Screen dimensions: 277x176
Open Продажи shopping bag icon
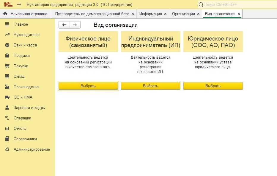click(7, 55)
